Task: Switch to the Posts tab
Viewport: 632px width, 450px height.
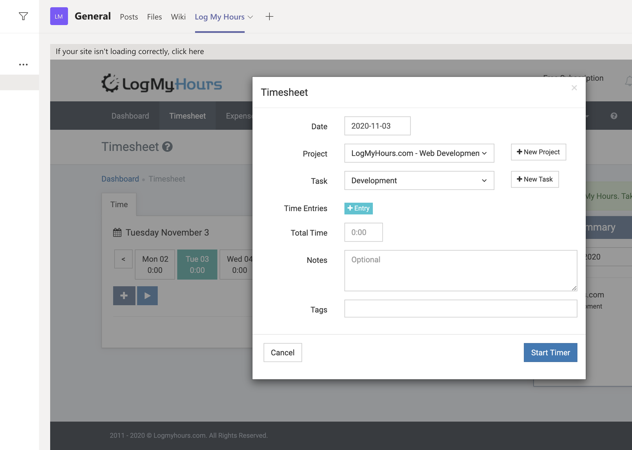Action: pos(129,17)
